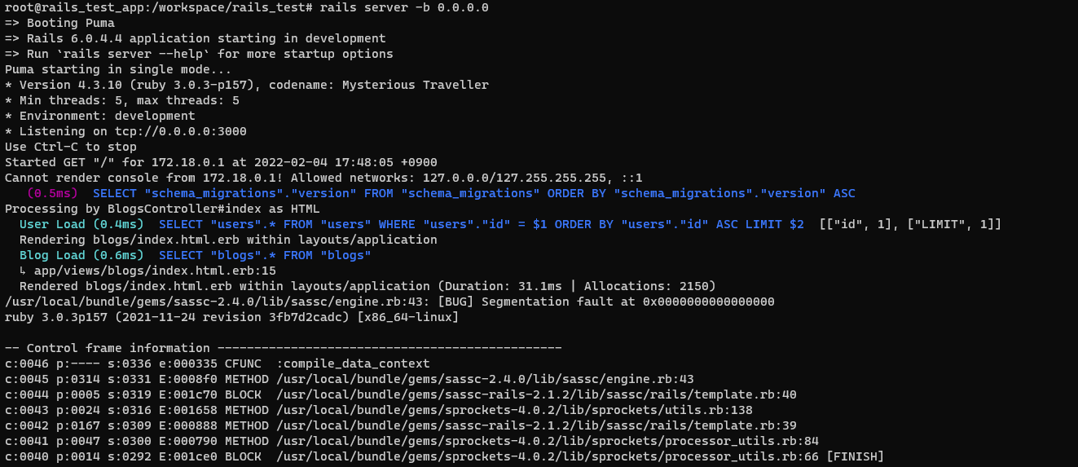Select the schema_migrations SELECT query
Screen dimensions: 1078x467
474,193
